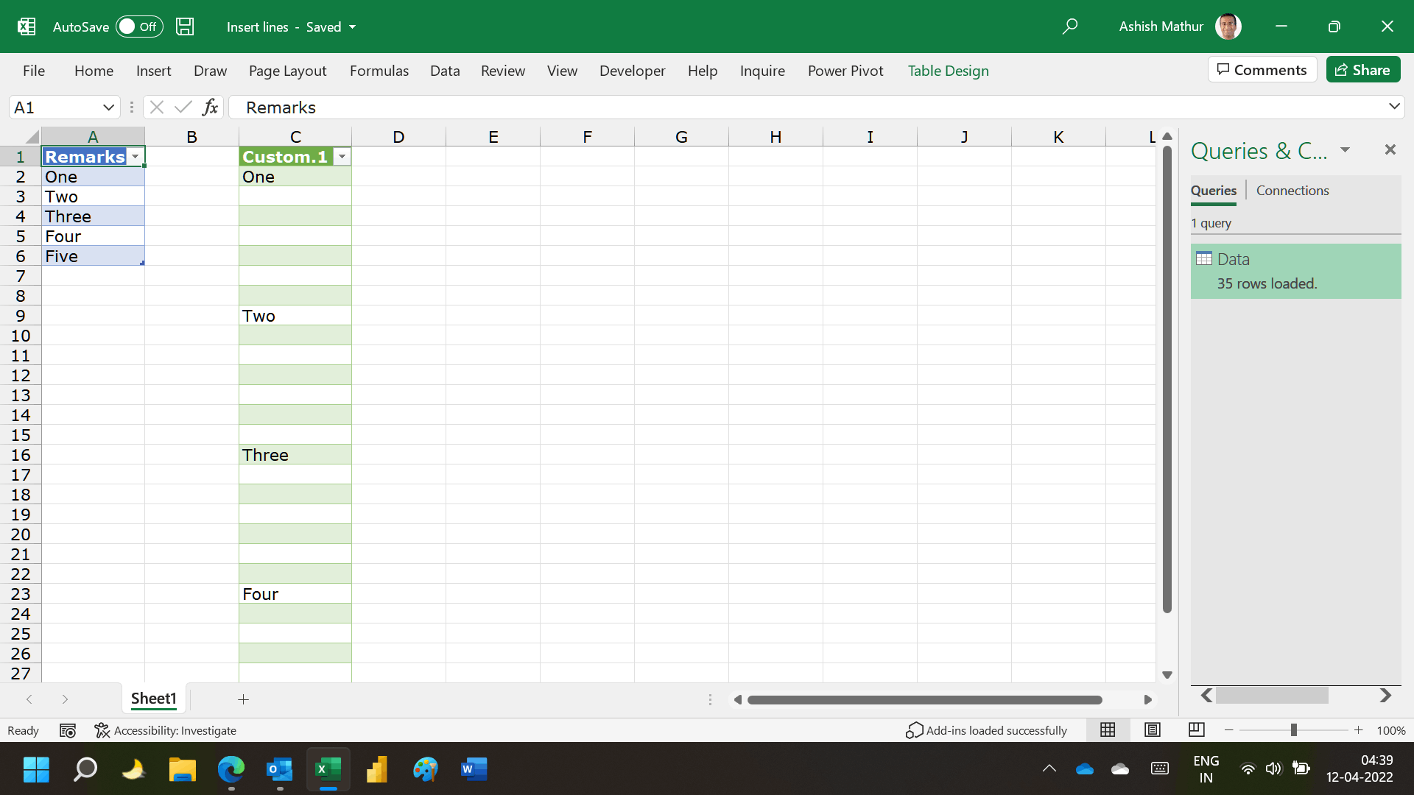Expand the formula bar chevron

(x=1393, y=107)
